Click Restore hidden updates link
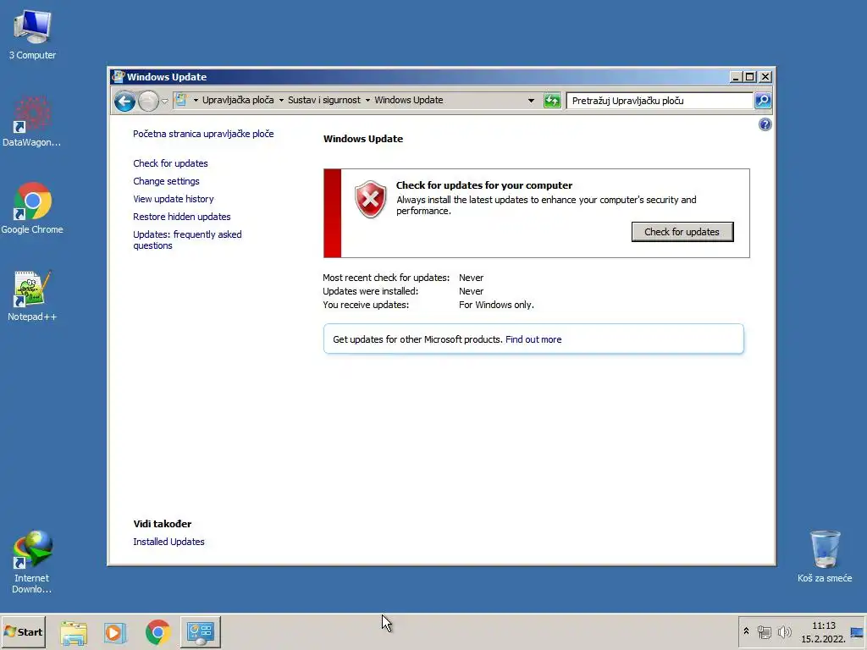 [x=182, y=217]
